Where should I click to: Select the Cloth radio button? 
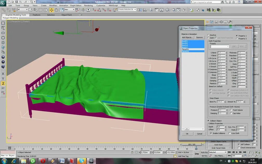(x=208, y=38)
